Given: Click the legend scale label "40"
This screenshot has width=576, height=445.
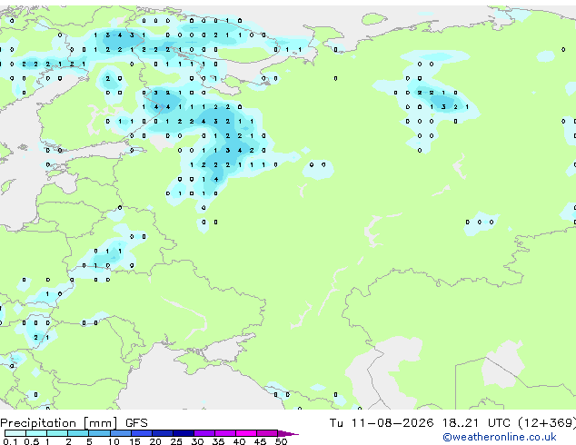Looking at the screenshot, I should pos(239,441).
